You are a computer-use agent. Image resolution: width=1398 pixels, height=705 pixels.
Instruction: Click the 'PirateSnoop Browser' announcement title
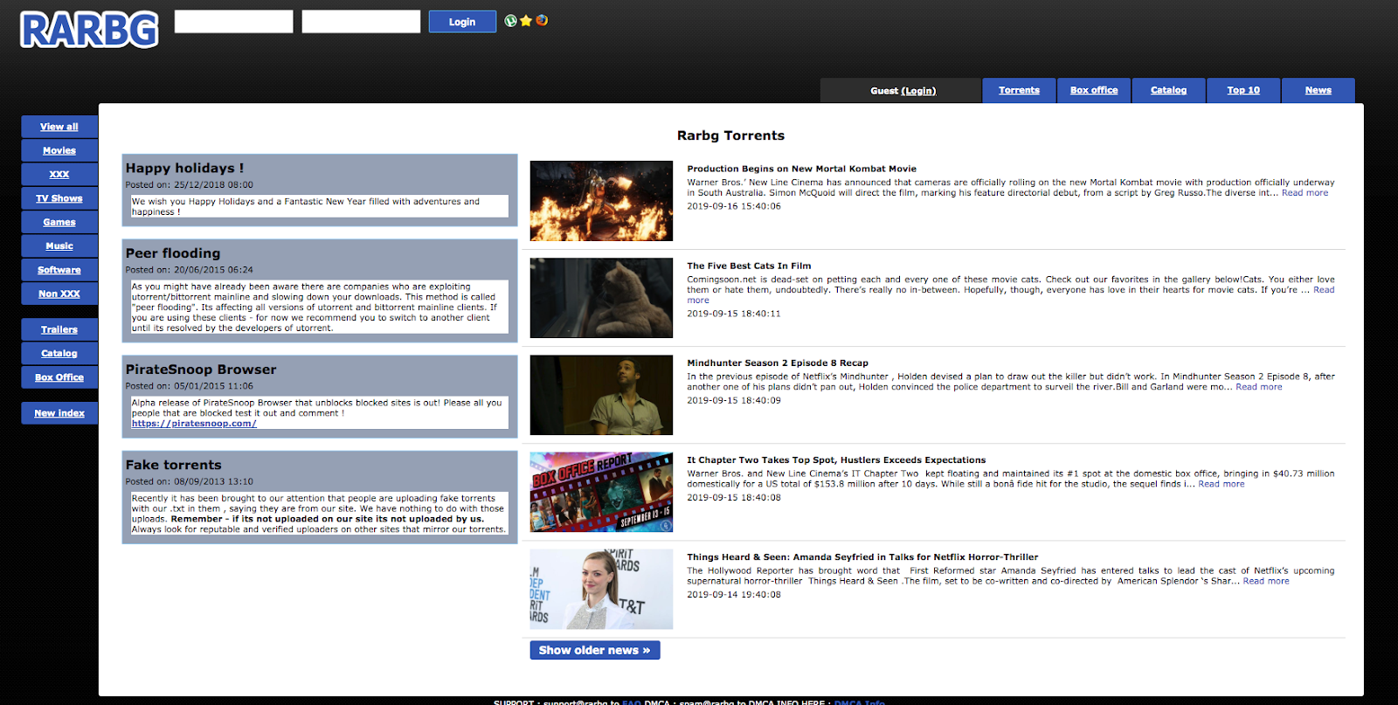point(201,370)
